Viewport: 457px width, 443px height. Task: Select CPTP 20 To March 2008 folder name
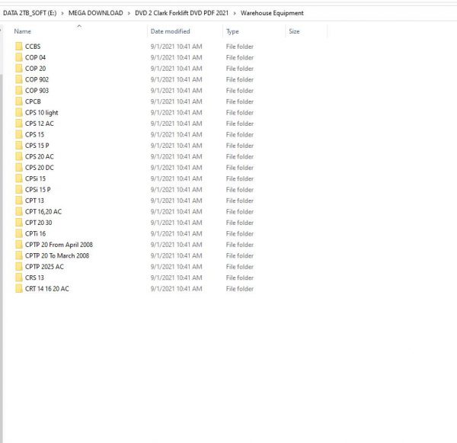57,255
